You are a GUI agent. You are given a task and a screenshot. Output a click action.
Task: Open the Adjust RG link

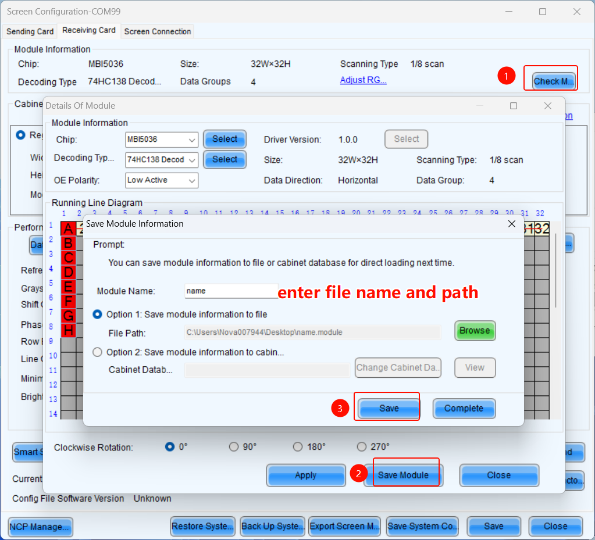[x=363, y=80]
